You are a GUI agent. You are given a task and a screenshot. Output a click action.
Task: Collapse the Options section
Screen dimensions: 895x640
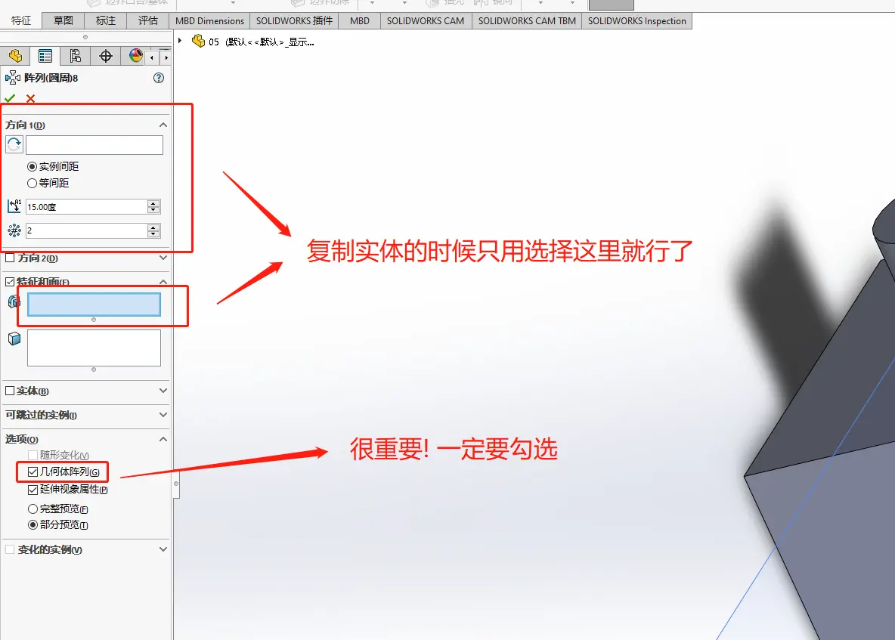(x=163, y=439)
